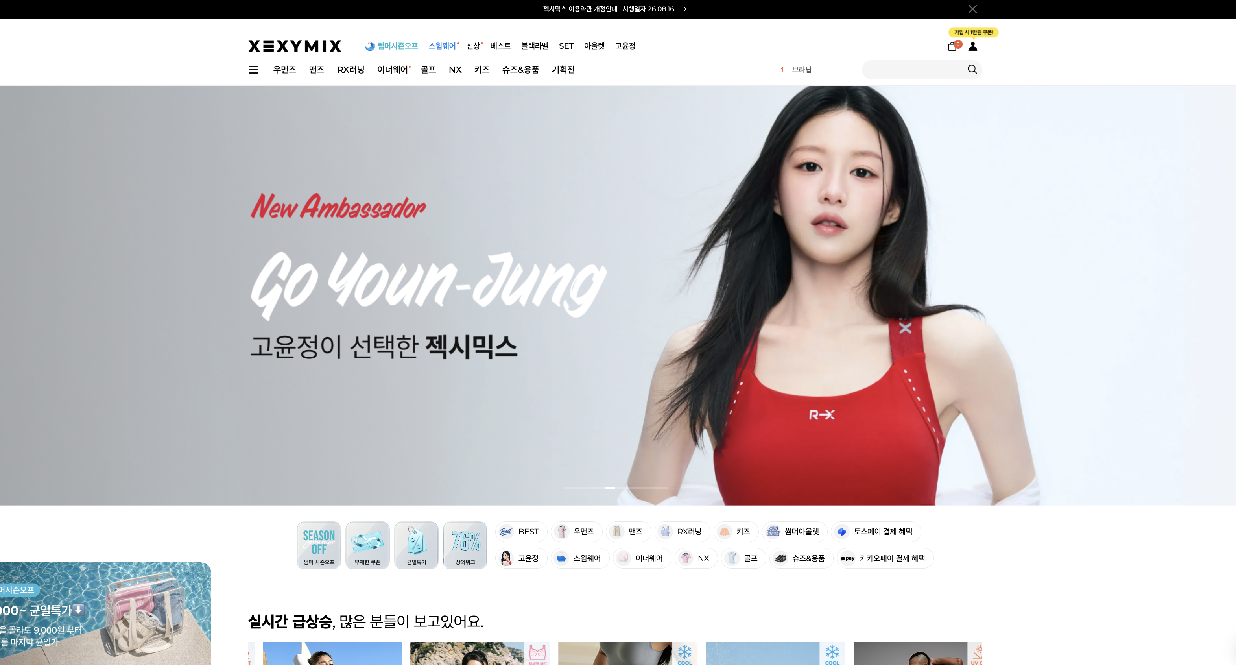Open the user account icon
Screen dimensions: 1236x665
click(x=972, y=46)
